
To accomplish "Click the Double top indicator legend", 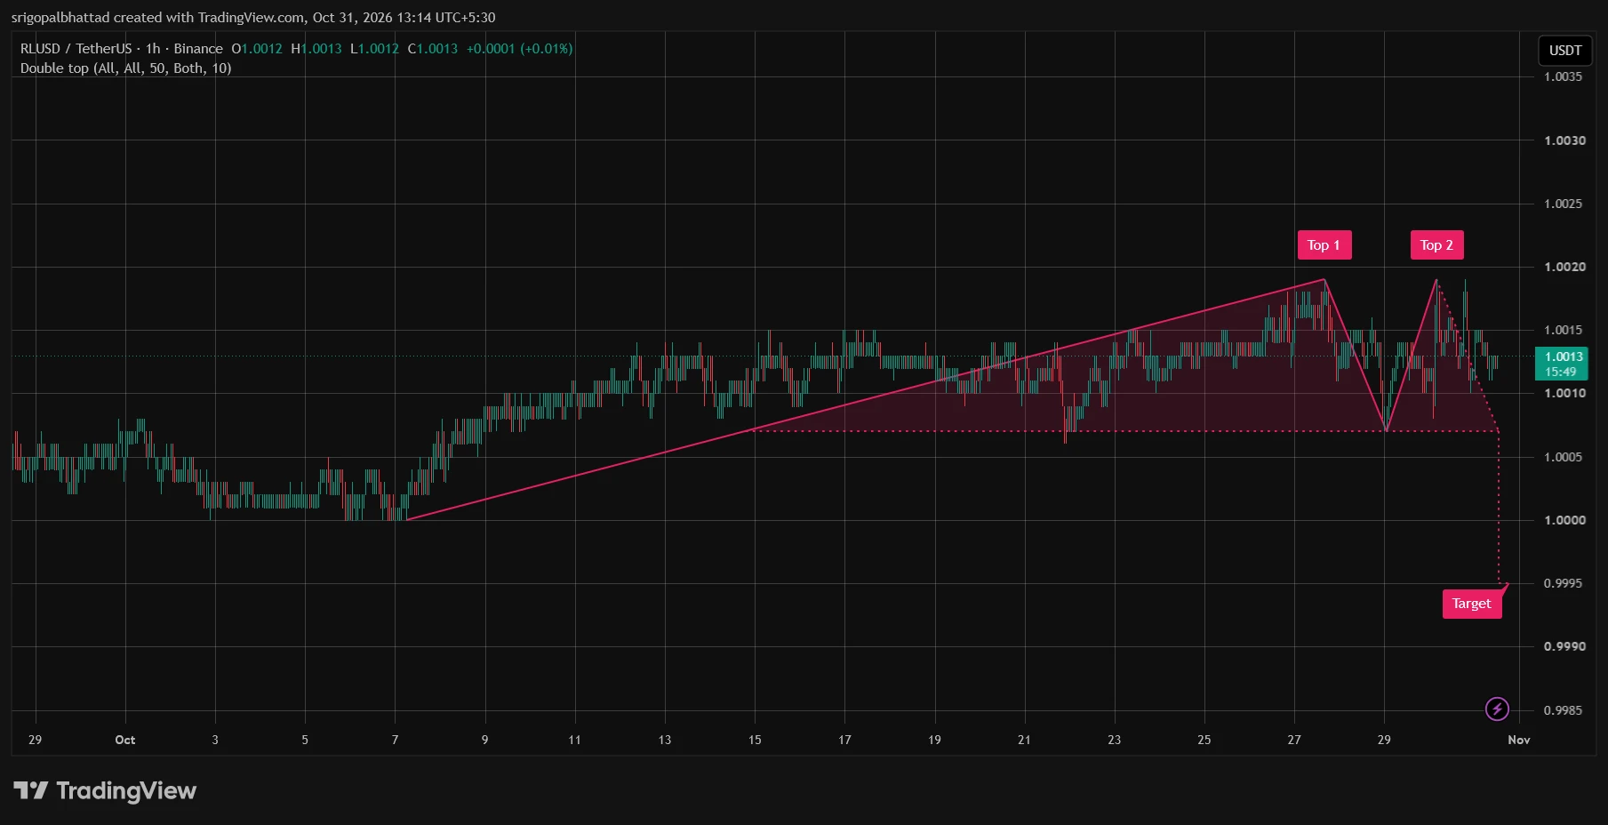I will [125, 68].
